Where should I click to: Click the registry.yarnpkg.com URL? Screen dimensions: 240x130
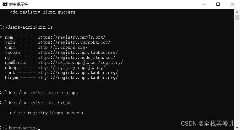[x=74, y=42]
